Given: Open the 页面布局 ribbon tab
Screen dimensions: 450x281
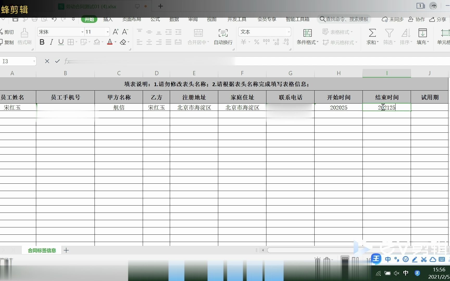Looking at the screenshot, I should coord(132,19).
